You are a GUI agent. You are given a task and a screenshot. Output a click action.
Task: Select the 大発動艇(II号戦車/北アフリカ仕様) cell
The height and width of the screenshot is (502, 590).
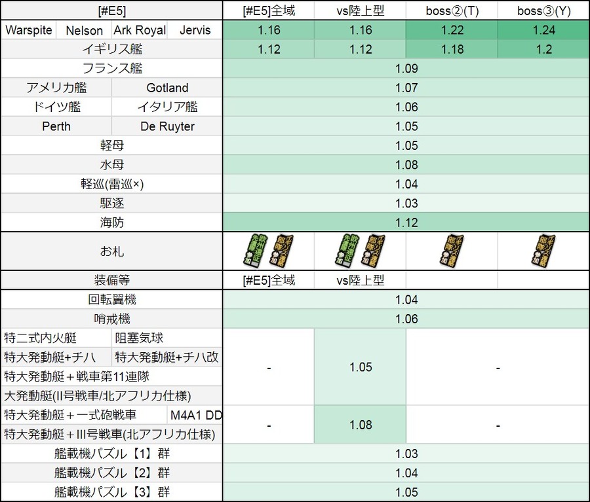tap(111, 396)
